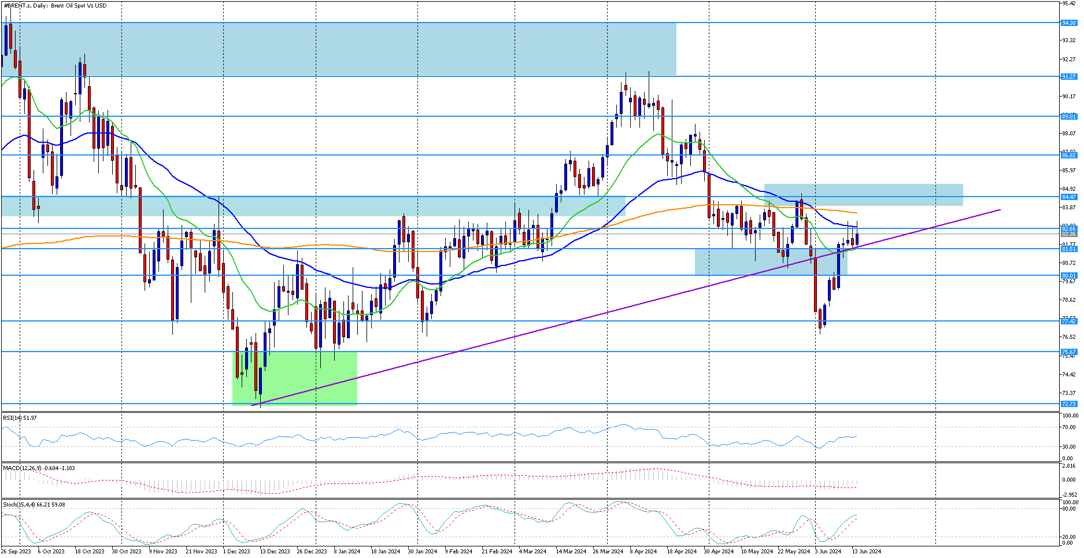Select the 91.27 horizontal level price tag
This screenshot has height=558, width=1084.
[1069, 76]
